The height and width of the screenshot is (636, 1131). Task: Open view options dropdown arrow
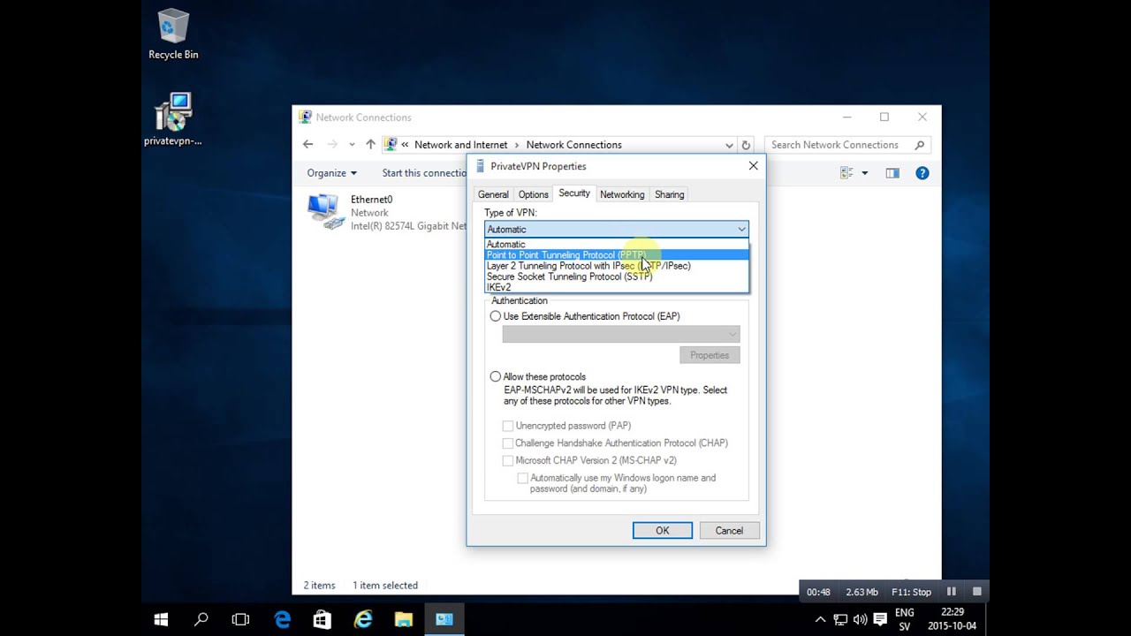tap(864, 173)
